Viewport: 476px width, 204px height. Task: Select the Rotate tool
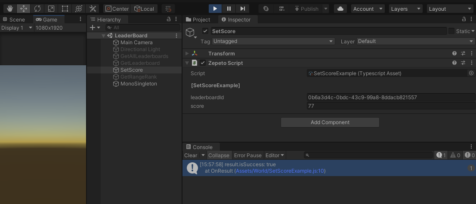pyautogui.click(x=37, y=9)
